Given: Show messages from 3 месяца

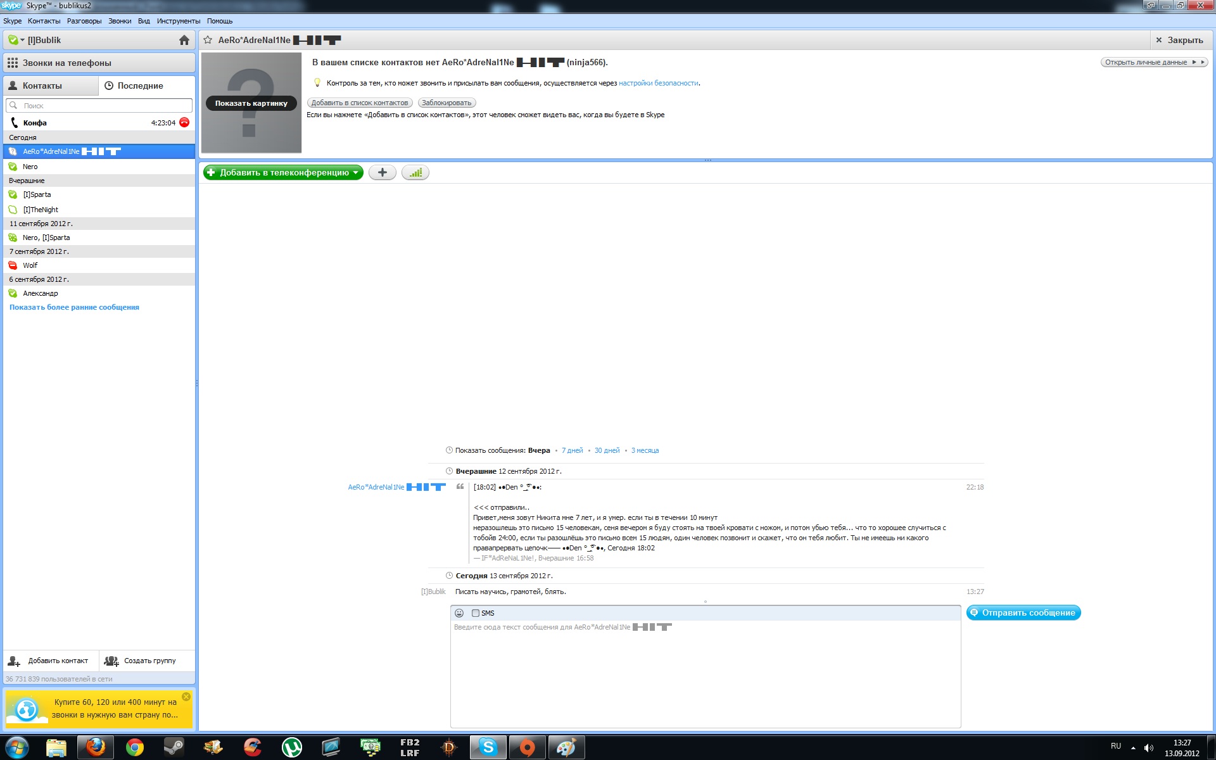Looking at the screenshot, I should coord(645,450).
